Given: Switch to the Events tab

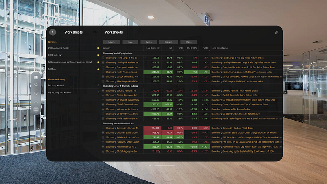Looking at the screenshot, I should click(x=148, y=42).
